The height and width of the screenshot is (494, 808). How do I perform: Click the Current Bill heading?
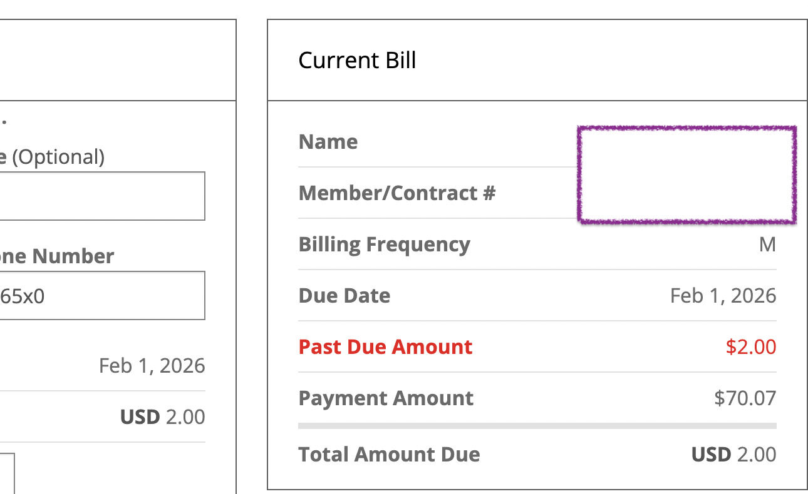pos(357,61)
